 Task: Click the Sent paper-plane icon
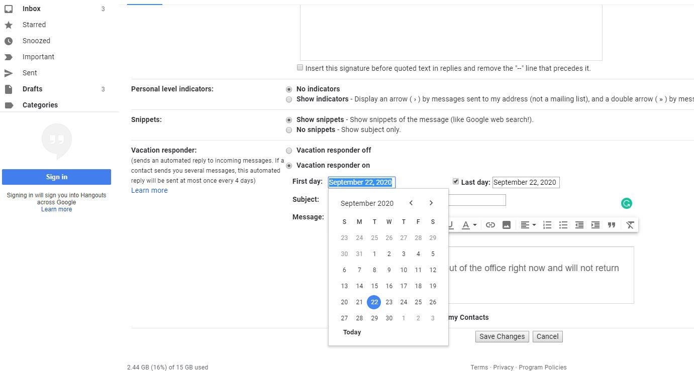pyautogui.click(x=9, y=73)
